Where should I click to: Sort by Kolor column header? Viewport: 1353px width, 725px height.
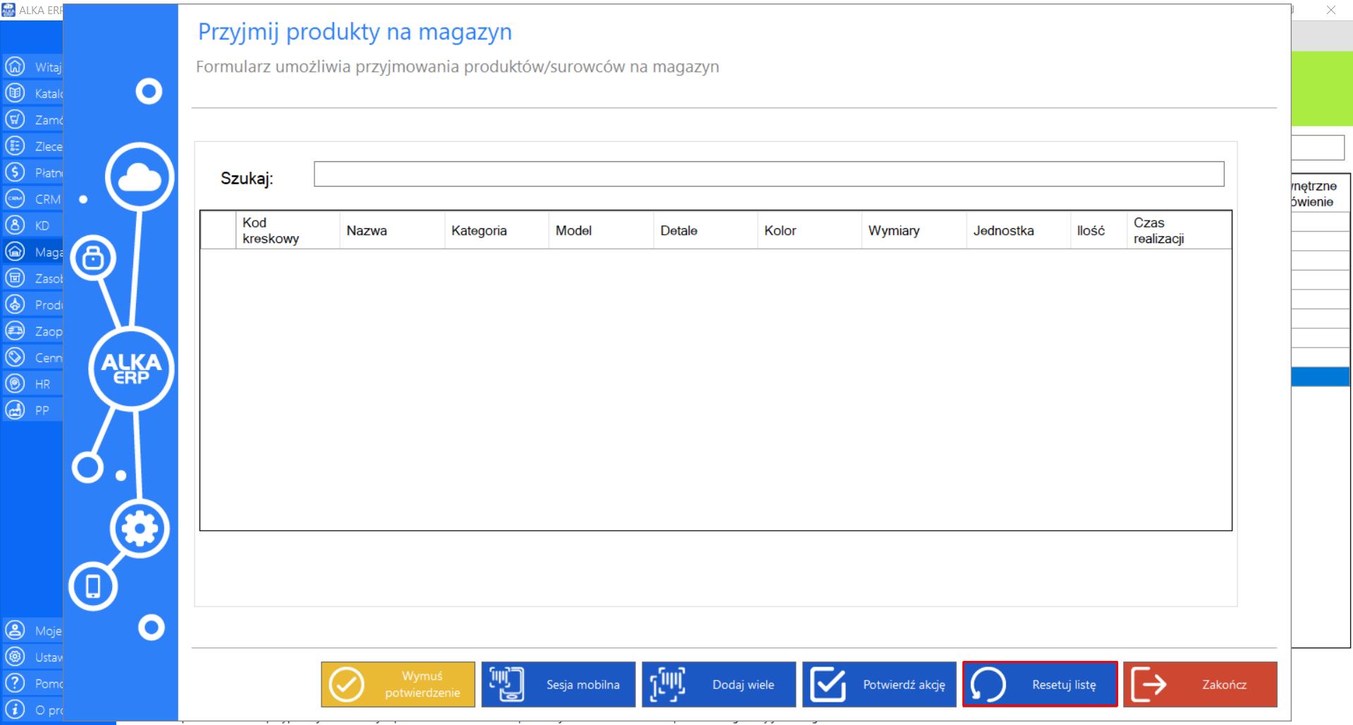coord(809,230)
